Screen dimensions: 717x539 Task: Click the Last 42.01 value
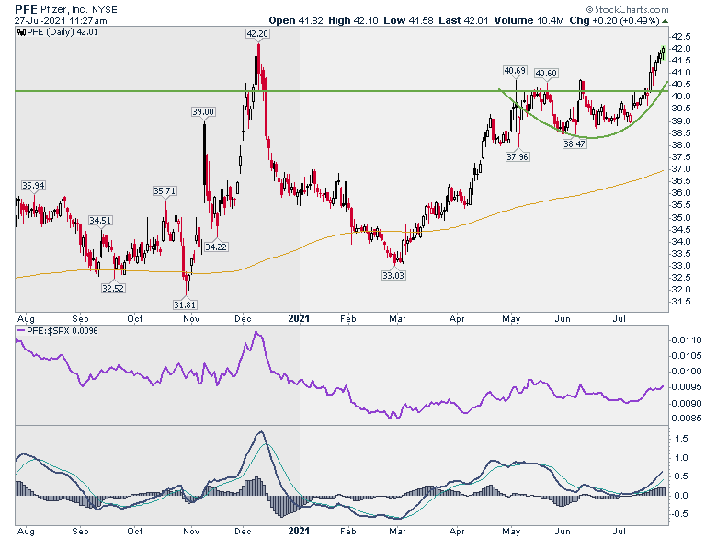click(x=463, y=20)
